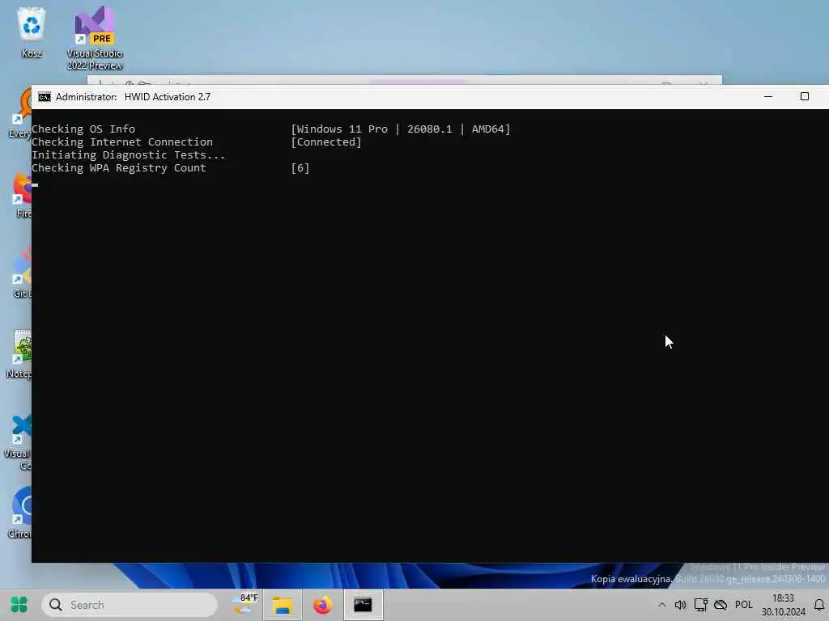The image size is (829, 621).
Task: Select the command prompt taskbar button
Action: (363, 605)
